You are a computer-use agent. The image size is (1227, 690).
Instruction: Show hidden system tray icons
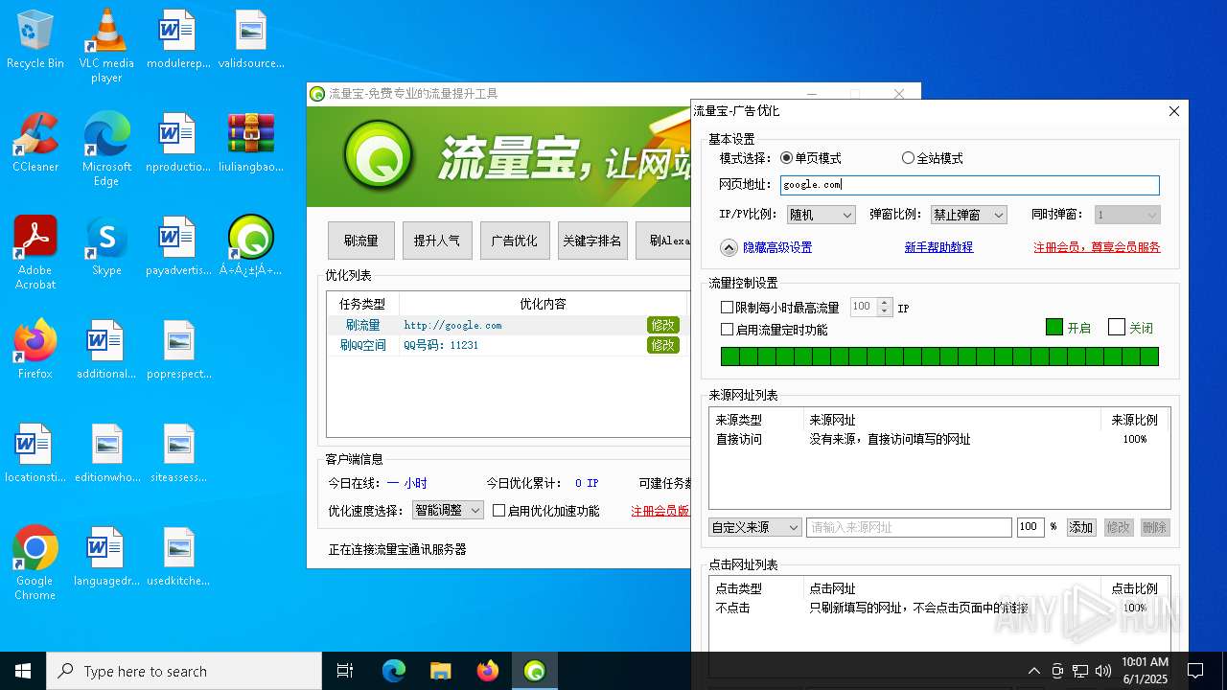1033,671
